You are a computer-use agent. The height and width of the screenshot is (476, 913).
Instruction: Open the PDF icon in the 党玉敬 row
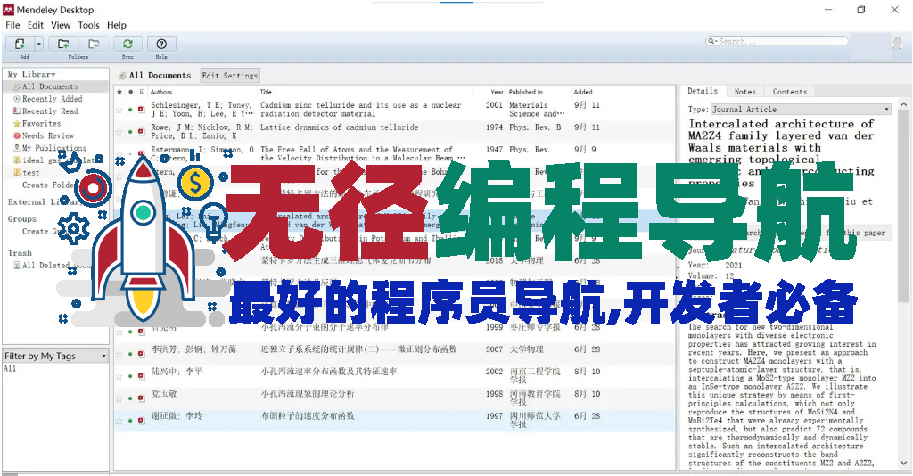tap(142, 398)
